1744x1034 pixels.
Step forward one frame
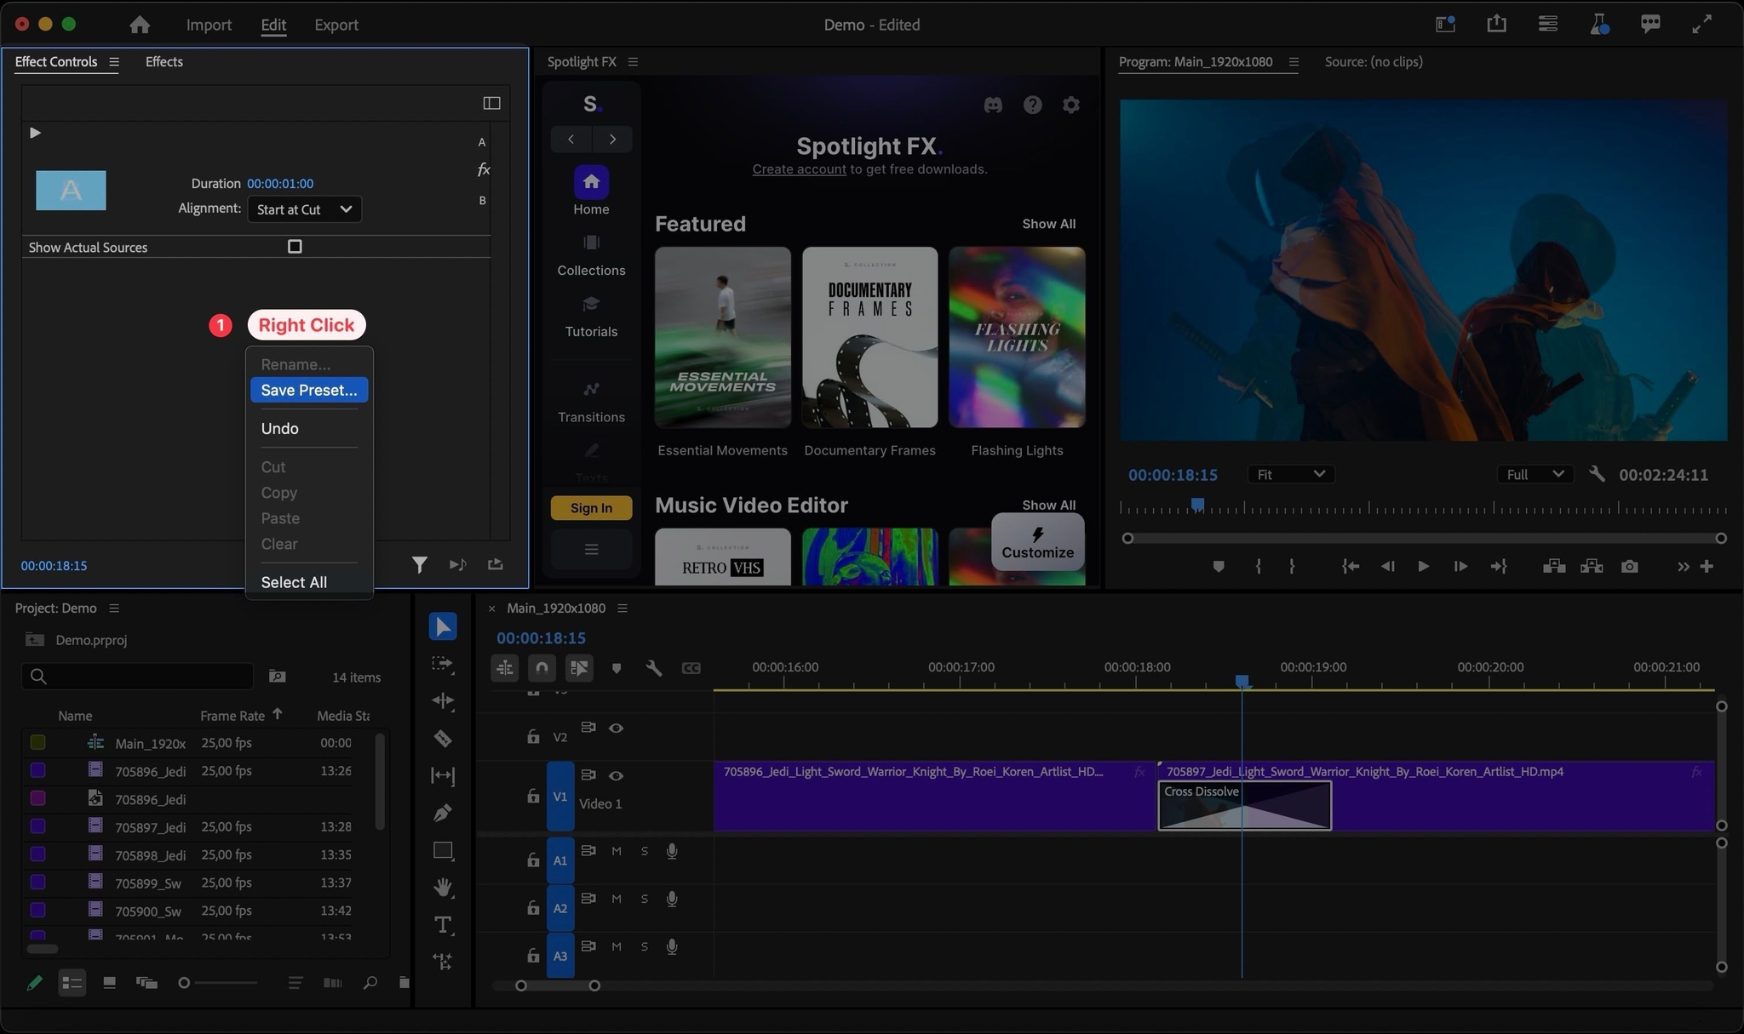pyautogui.click(x=1460, y=566)
